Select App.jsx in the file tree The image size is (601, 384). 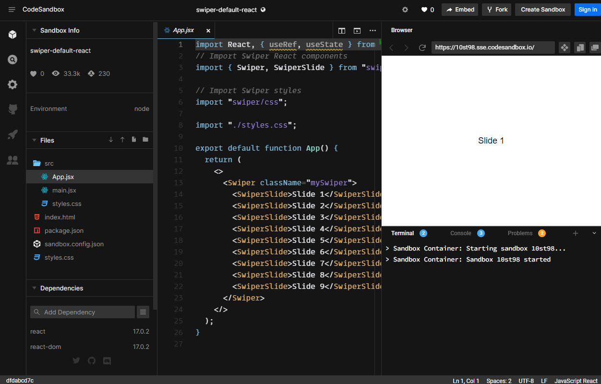[90, 177]
